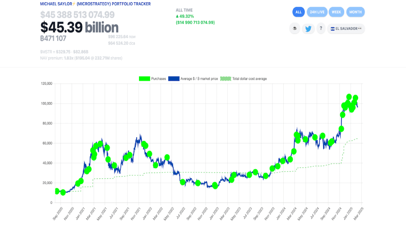Click the question mark help icon
Viewport: 406px width, 225px height.
point(321,28)
